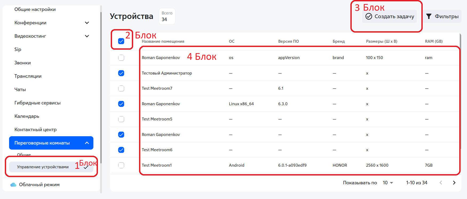The image size is (467, 199).
Task: Collapse the Переговорные комнаты section
Action: coord(87,143)
